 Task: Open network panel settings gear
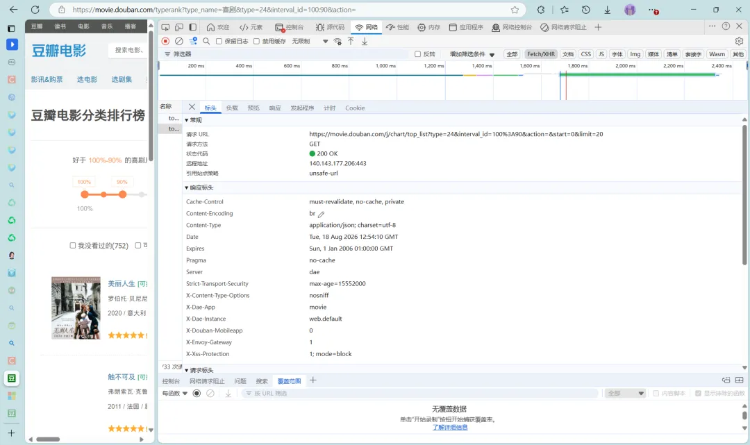739,41
